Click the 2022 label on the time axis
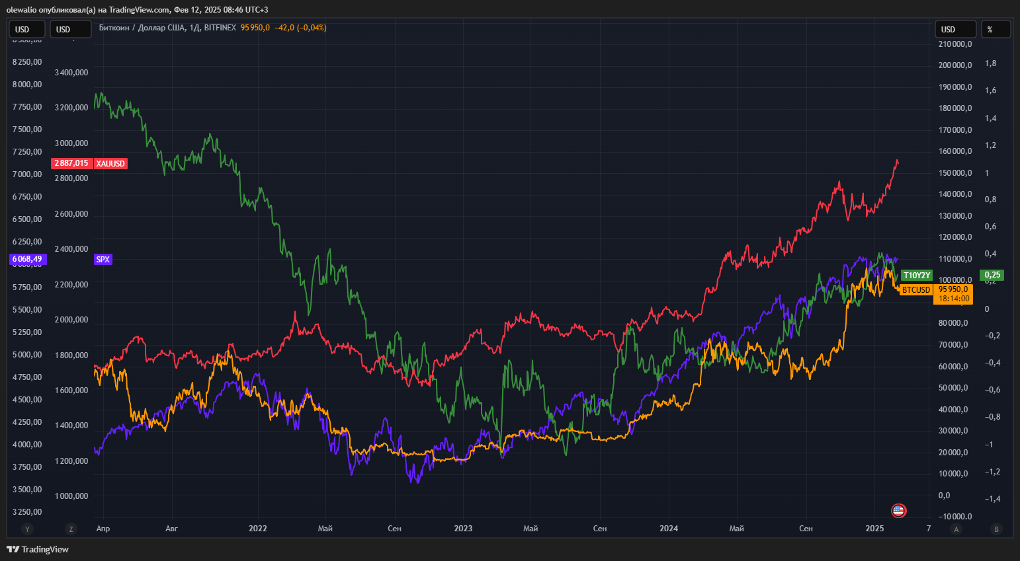 point(258,528)
